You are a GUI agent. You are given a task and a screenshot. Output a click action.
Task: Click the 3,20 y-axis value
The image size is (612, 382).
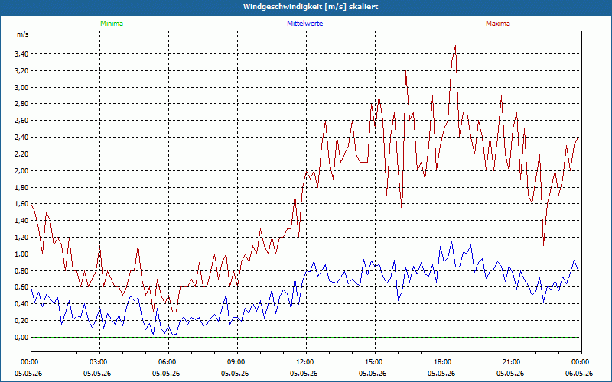click(21, 71)
